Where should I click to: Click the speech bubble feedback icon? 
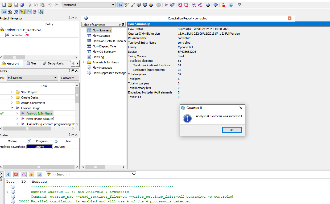[x=239, y=5]
